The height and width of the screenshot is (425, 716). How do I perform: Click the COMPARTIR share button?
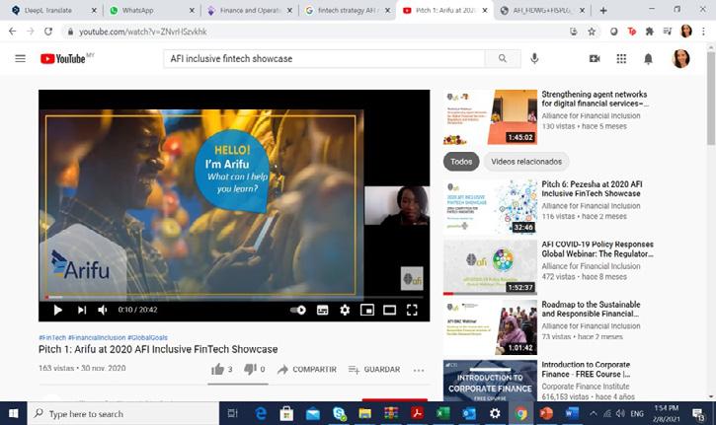click(x=307, y=370)
